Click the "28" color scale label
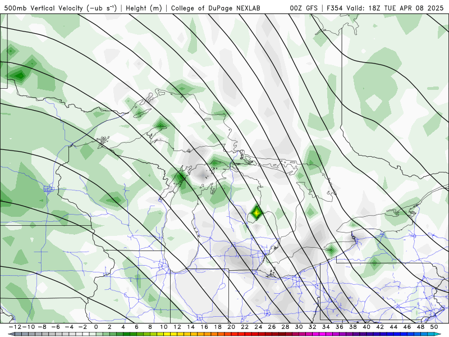The image size is (449, 337). 285,327
